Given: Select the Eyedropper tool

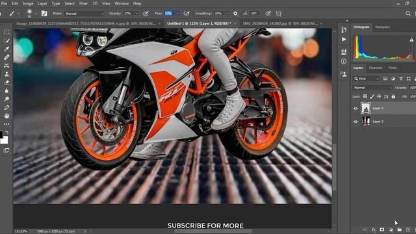Looking at the screenshot, I should click(6, 49).
